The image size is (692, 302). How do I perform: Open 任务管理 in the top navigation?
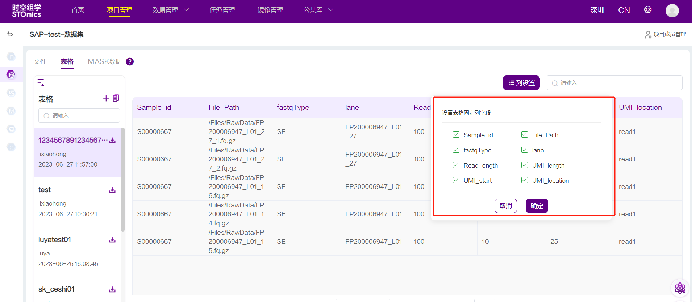point(222,10)
